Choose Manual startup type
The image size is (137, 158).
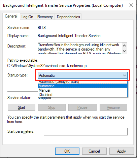83,90
